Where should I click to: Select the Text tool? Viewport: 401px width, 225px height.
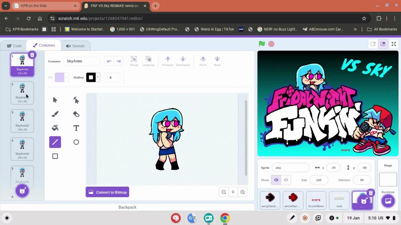pos(76,128)
